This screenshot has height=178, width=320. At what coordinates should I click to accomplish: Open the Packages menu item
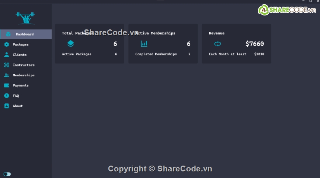[21, 44]
